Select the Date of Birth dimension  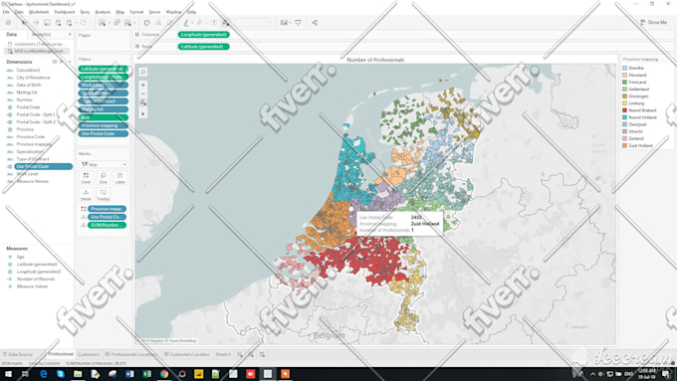point(29,85)
